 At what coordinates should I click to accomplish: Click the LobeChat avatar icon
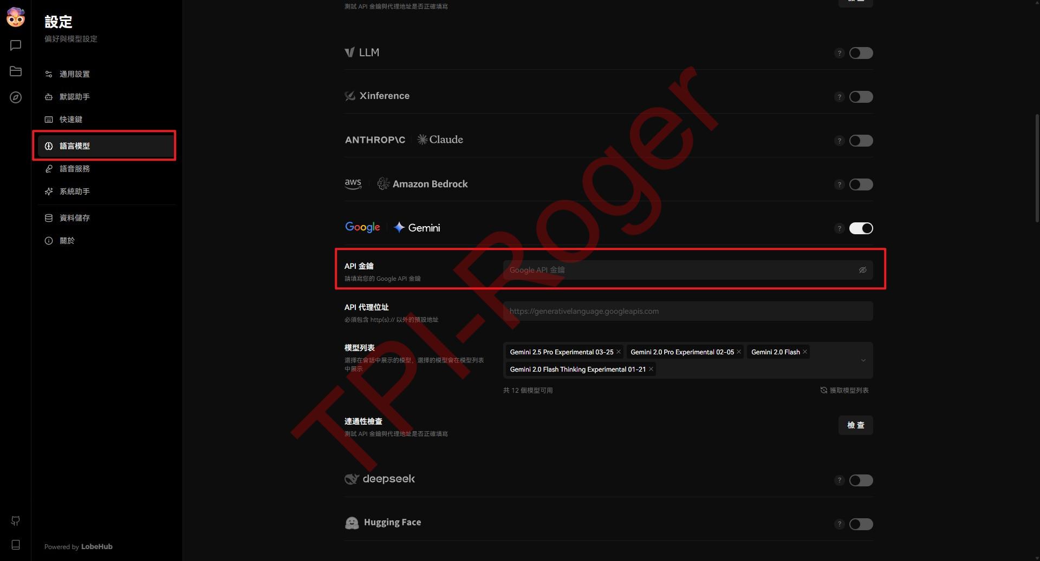click(x=15, y=17)
